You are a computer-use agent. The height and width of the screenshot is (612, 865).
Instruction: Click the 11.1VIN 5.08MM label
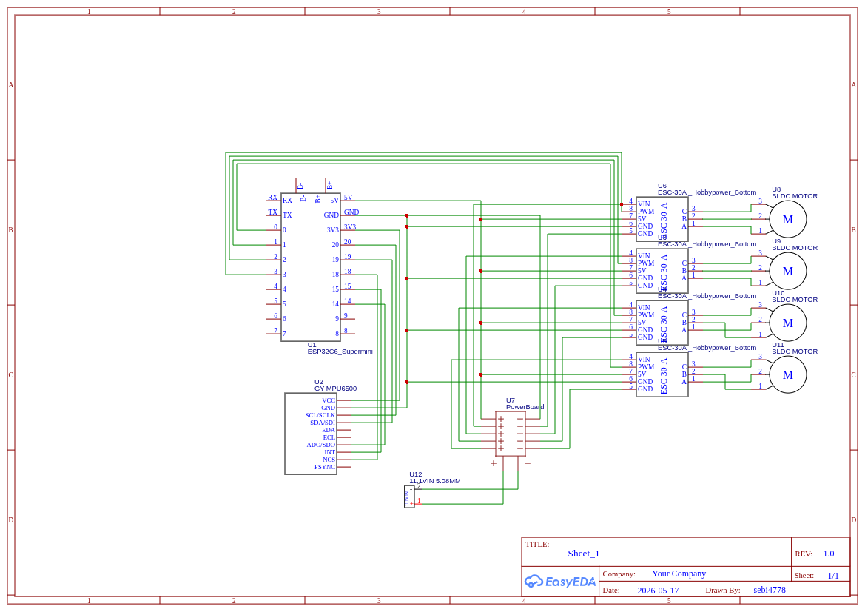tap(434, 481)
